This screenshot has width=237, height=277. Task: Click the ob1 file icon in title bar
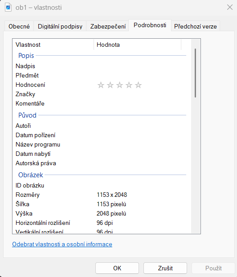8,8
